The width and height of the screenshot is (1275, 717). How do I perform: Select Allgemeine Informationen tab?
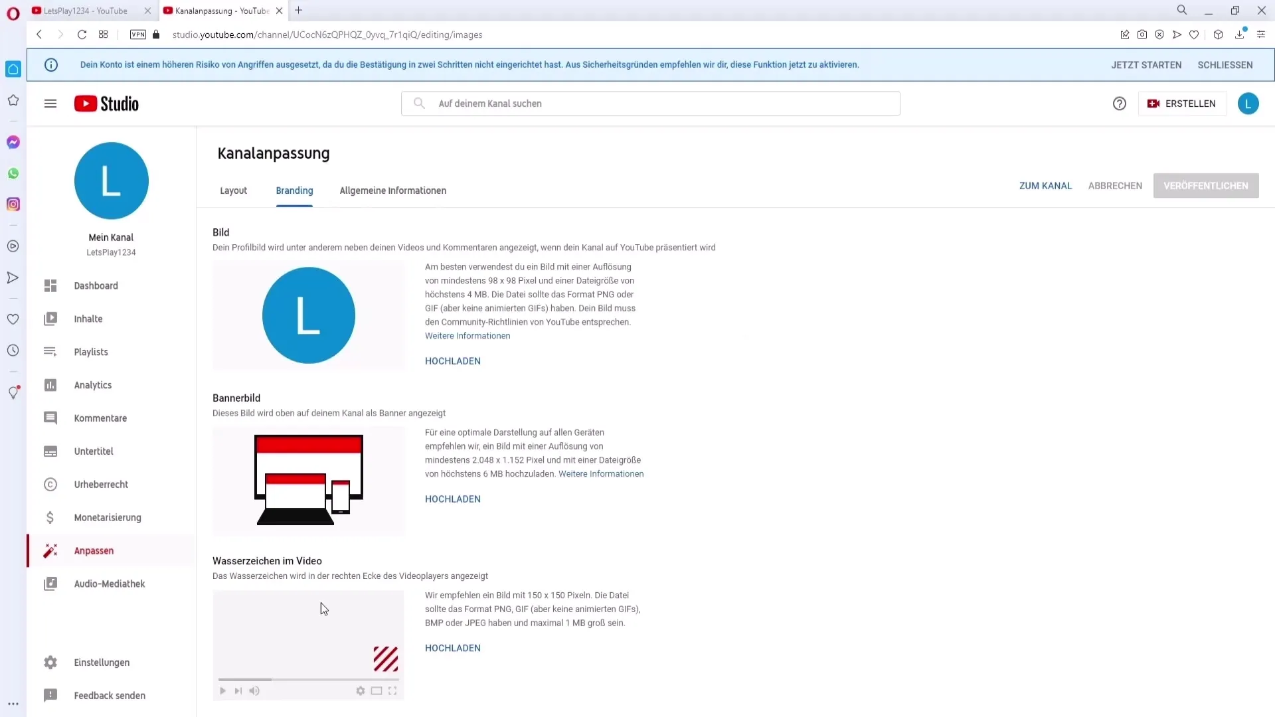(x=393, y=191)
